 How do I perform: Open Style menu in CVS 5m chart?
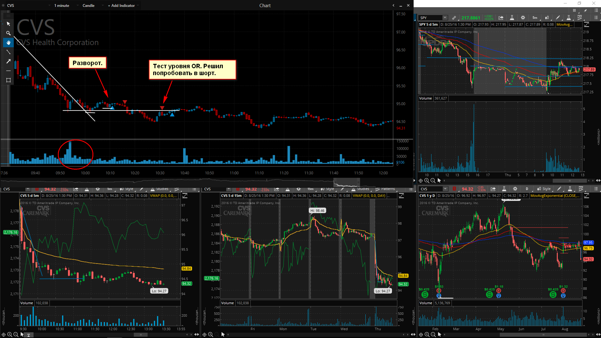126,189
